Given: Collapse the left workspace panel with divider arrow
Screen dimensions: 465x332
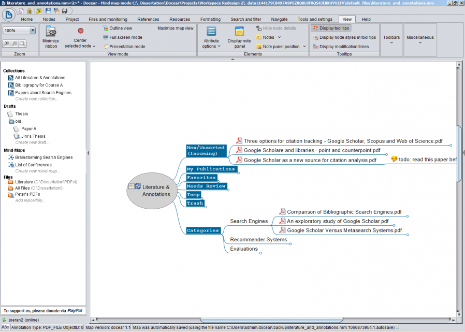Looking at the screenshot, I should click(x=88, y=153).
